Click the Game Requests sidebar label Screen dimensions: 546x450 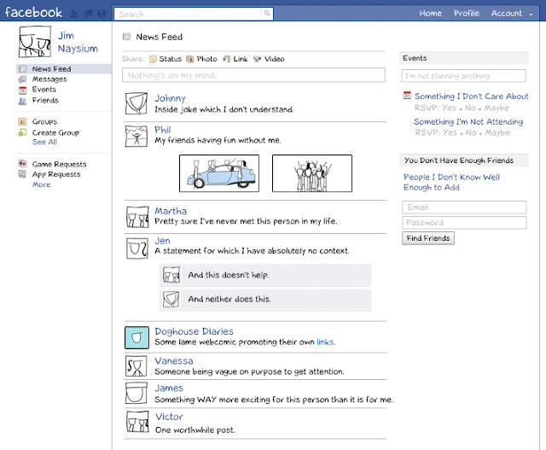[59, 164]
